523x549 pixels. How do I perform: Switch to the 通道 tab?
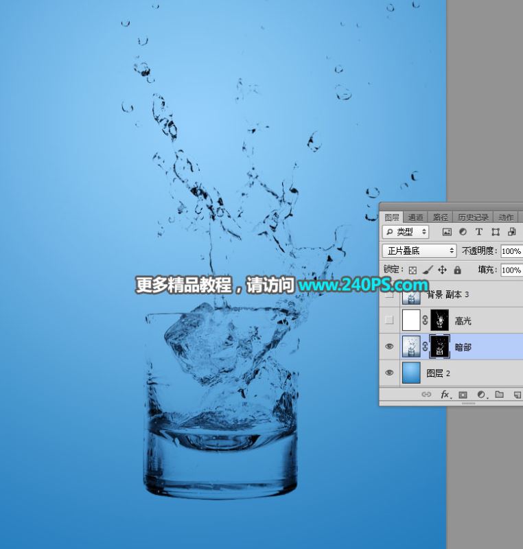[x=415, y=218]
